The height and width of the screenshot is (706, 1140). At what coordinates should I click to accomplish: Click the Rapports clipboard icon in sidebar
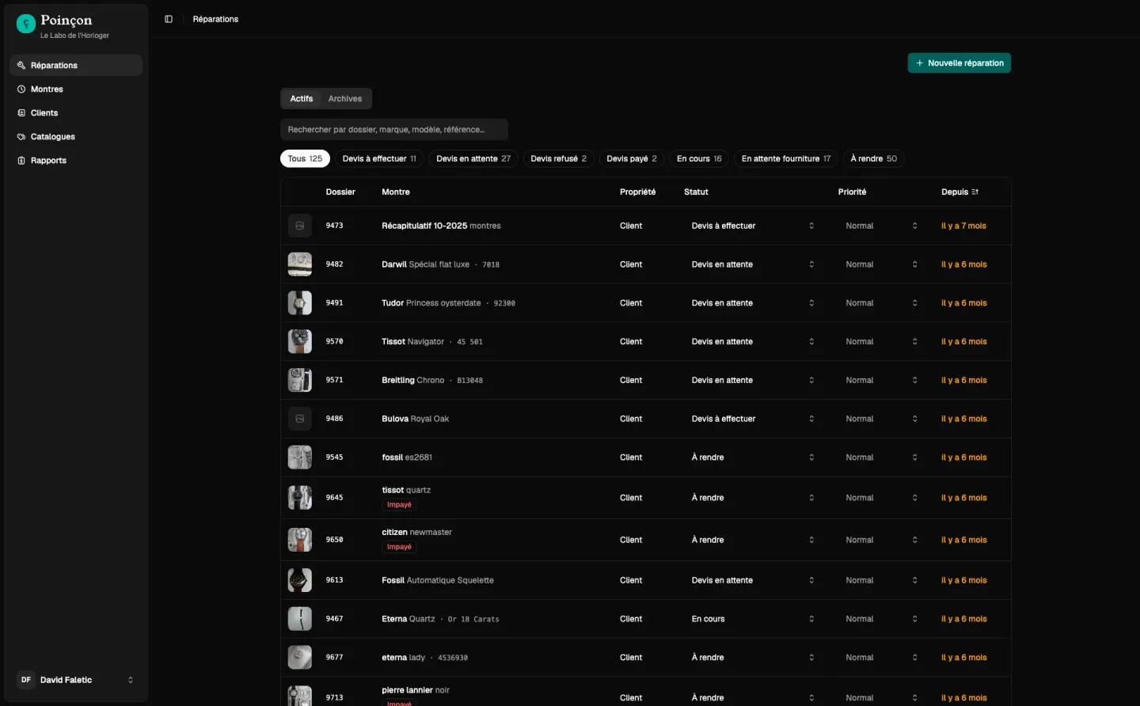[21, 161]
